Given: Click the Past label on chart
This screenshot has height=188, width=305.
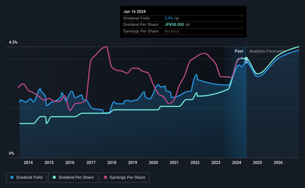Looking at the screenshot, I should 239,51.
